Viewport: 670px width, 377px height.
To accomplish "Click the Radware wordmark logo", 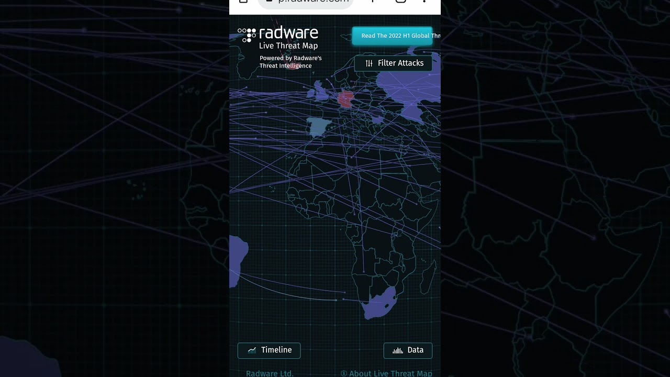I will [x=288, y=33].
